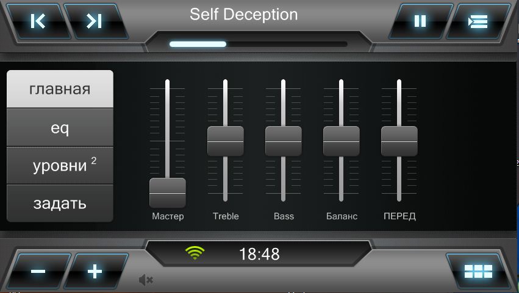Switch to the eq tab
519x293 pixels.
(60, 128)
